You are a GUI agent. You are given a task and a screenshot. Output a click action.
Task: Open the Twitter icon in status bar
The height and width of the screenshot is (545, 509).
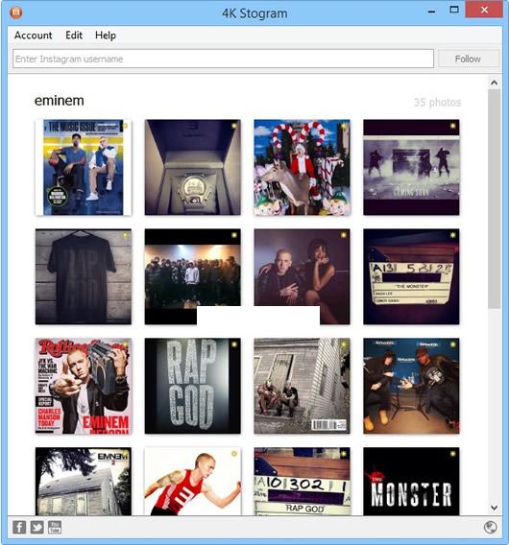(36, 528)
